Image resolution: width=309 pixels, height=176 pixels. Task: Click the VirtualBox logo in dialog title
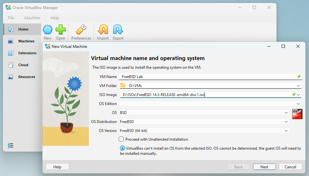(48, 47)
